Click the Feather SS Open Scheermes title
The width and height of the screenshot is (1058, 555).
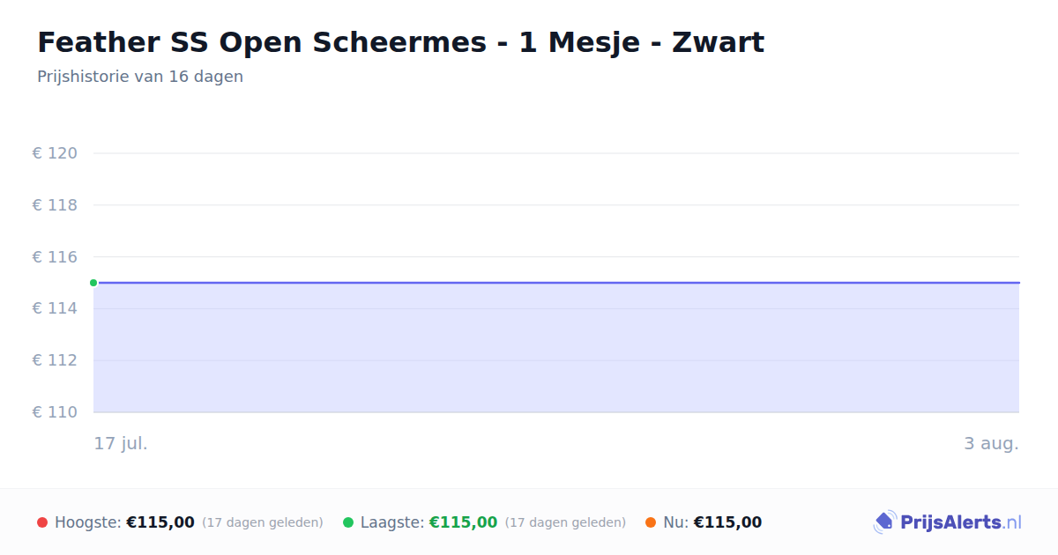point(400,42)
